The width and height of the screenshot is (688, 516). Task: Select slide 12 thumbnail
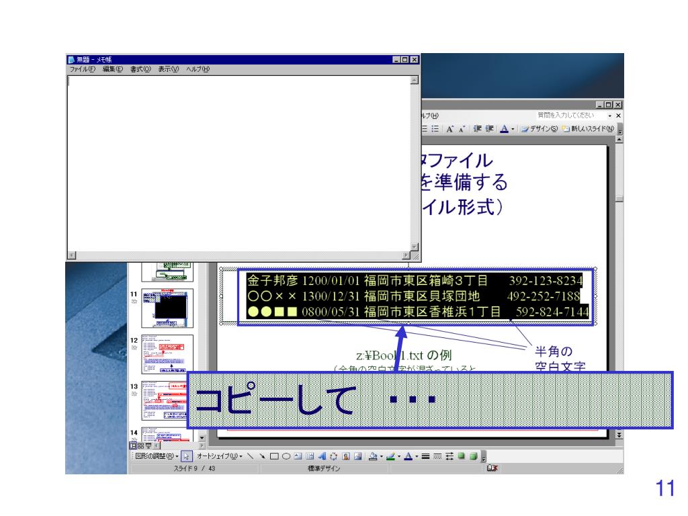coord(167,354)
